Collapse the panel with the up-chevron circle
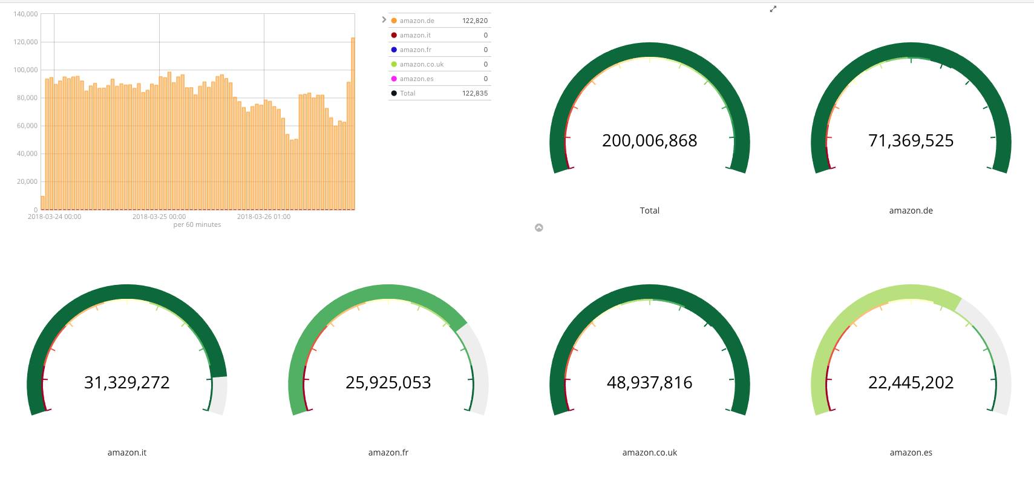1034x490 pixels. coord(539,227)
